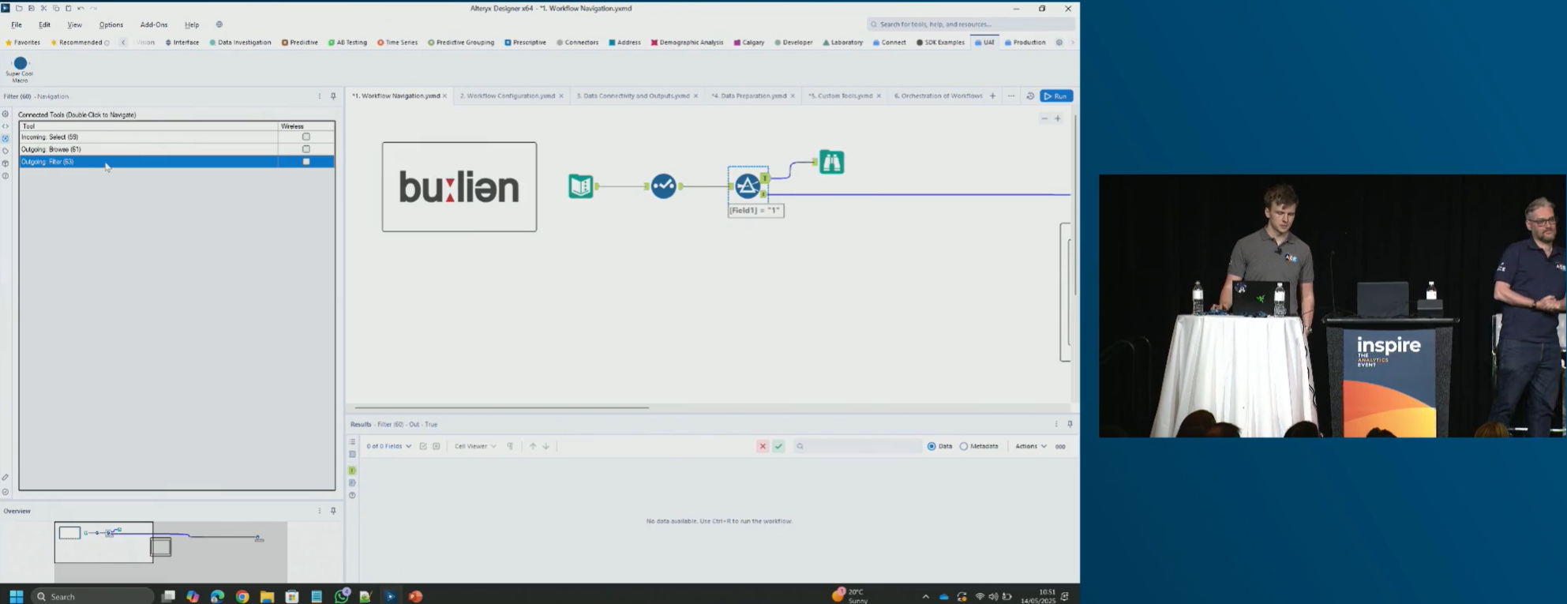Select the Input Data tool on canvas
Image resolution: width=1567 pixels, height=604 pixels.
click(580, 186)
